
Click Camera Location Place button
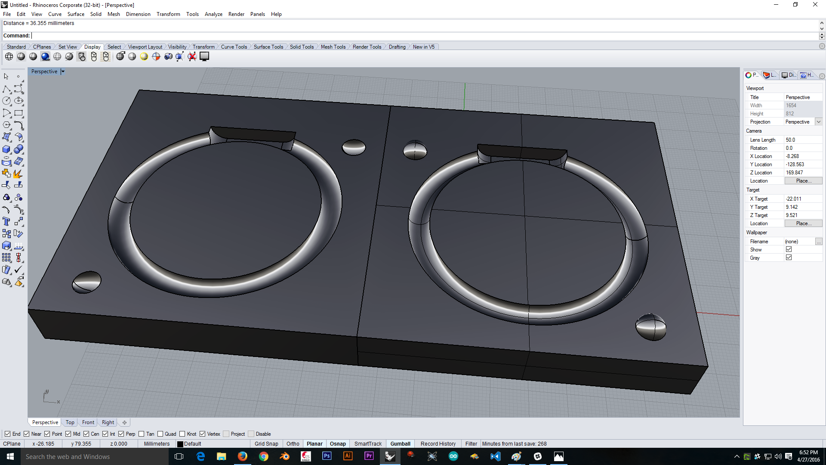(803, 181)
